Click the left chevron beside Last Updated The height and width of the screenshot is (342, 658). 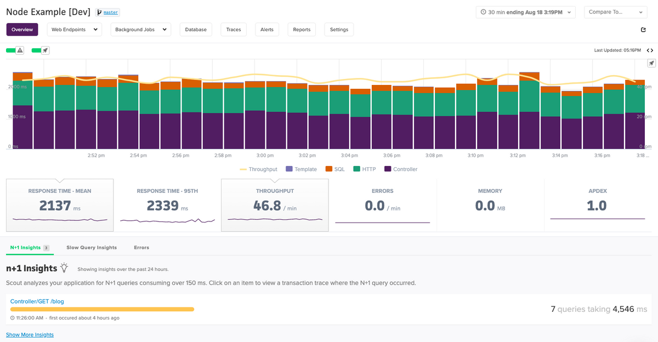coord(648,50)
